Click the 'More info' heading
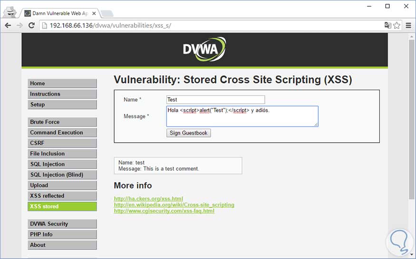This screenshot has width=416, height=259. 133,185
